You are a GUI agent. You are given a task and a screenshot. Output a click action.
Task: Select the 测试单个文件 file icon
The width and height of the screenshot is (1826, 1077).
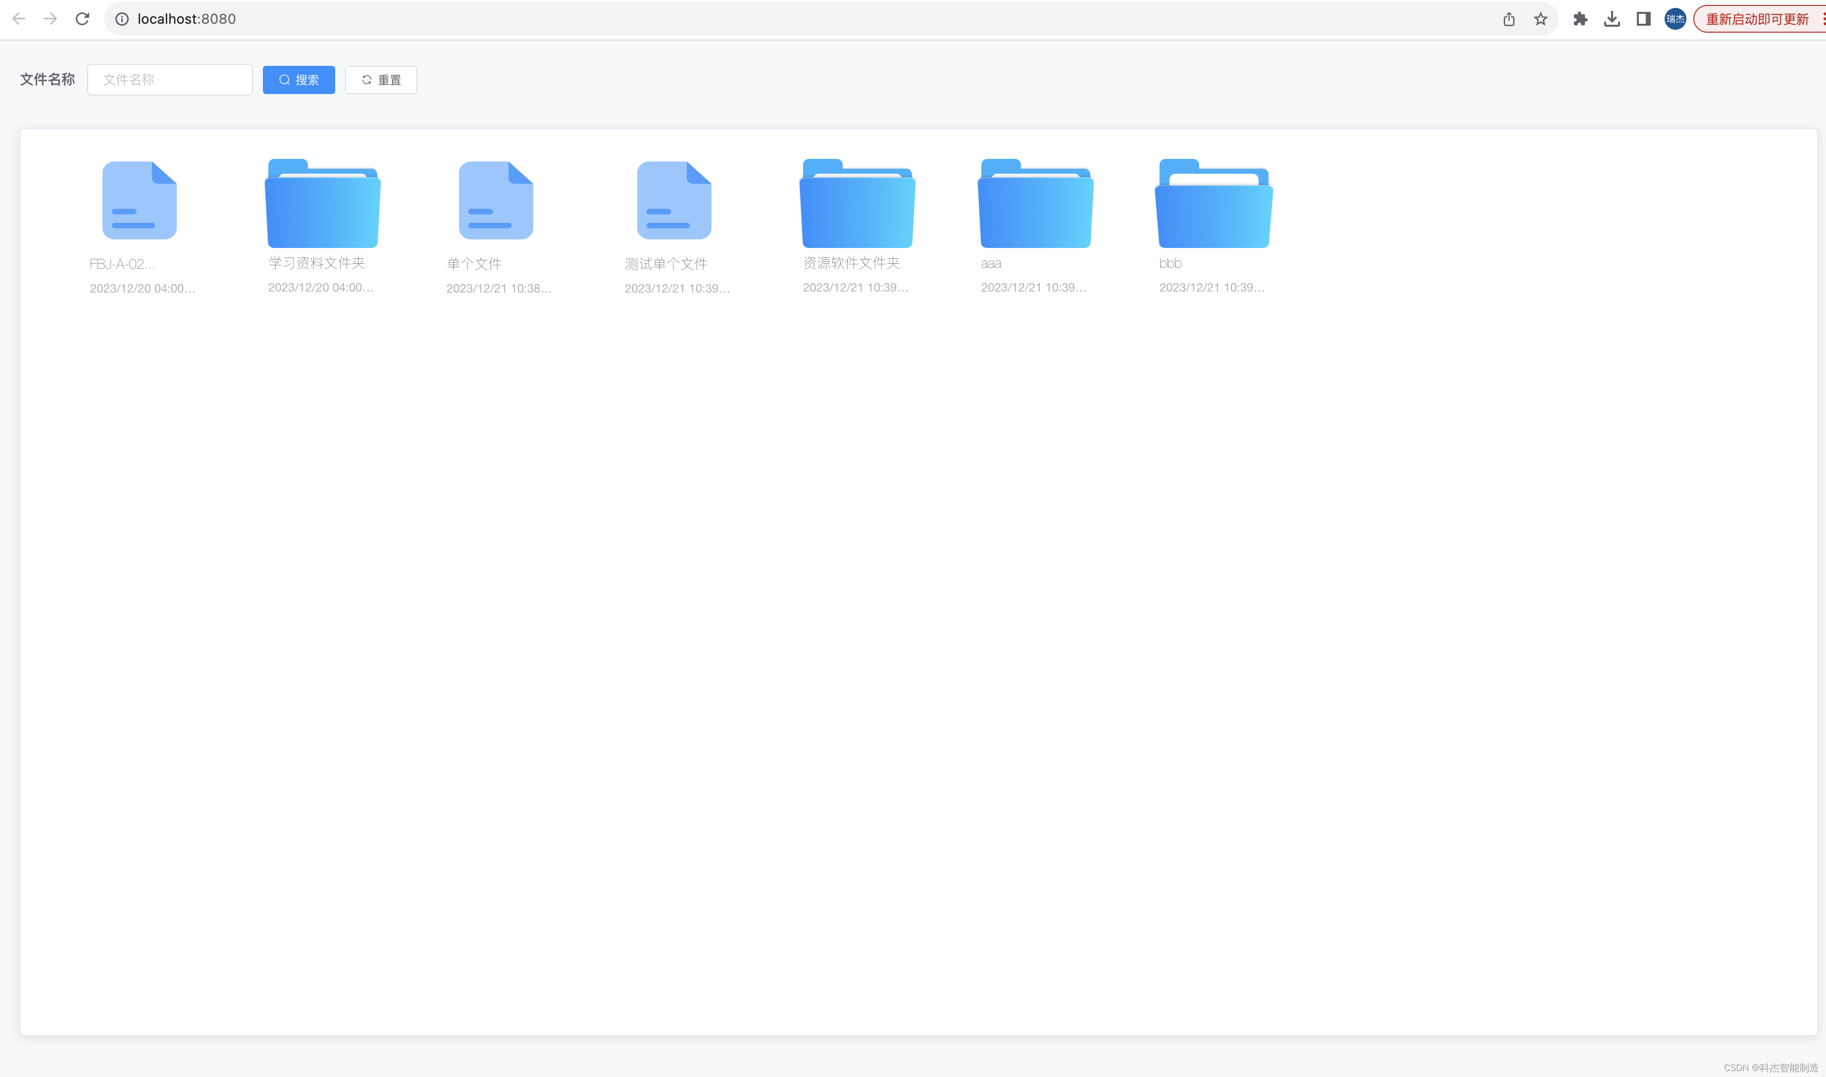coord(673,199)
